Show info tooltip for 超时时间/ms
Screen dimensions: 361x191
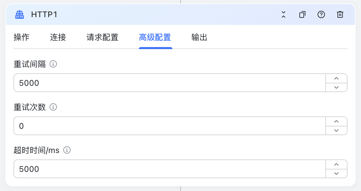(67, 150)
